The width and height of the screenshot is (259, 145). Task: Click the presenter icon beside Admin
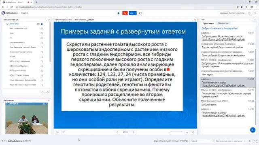coord(7,24)
